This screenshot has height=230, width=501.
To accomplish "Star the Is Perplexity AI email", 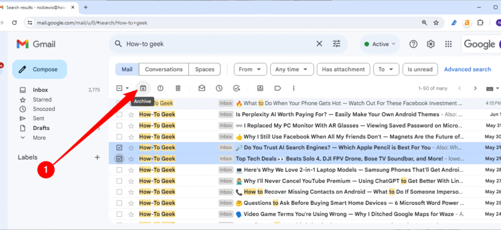I will (131, 114).
